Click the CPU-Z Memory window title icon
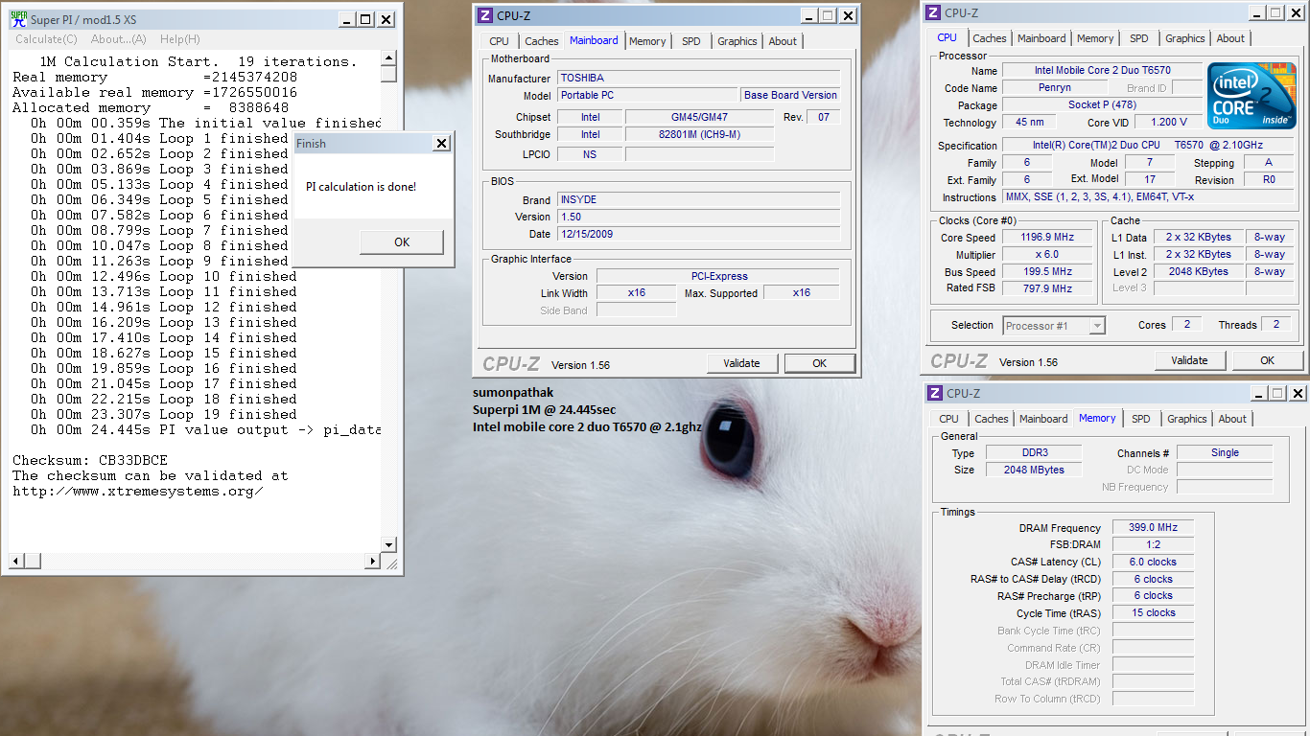Viewport: 1310px width, 736px height. coord(934,393)
